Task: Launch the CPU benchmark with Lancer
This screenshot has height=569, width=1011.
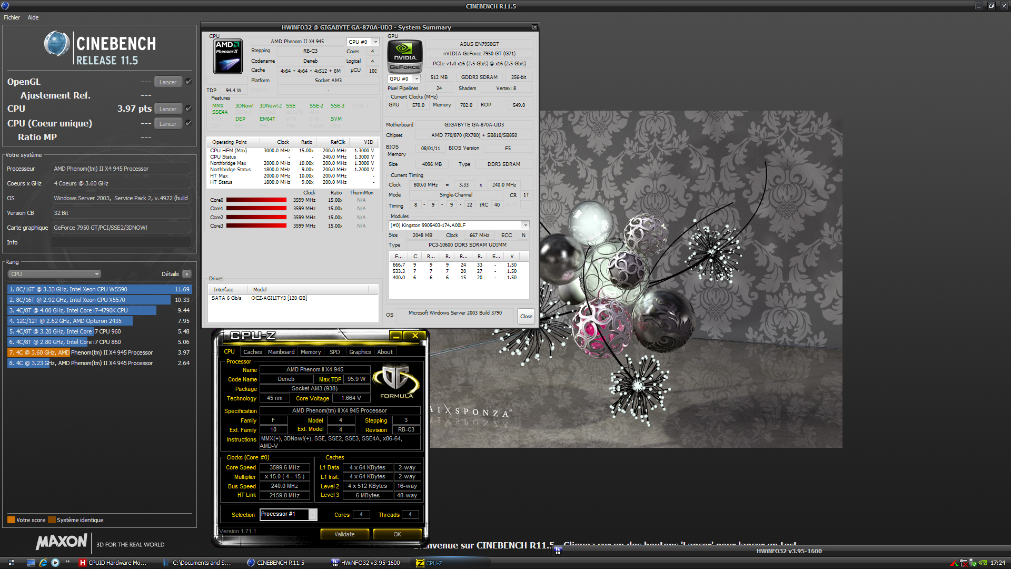Action: pos(168,109)
